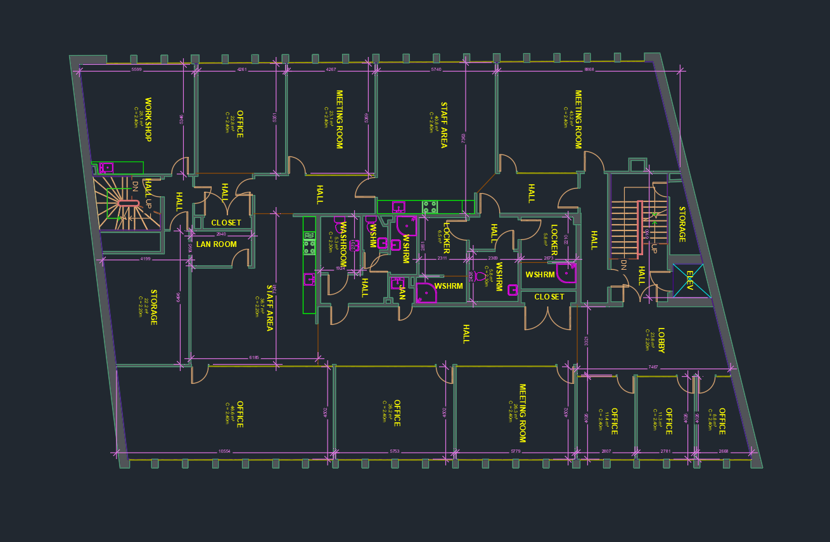Viewport: 830px width, 542px height.
Task: Select the sink at the vertical counter's bottom
Action: coord(309,279)
